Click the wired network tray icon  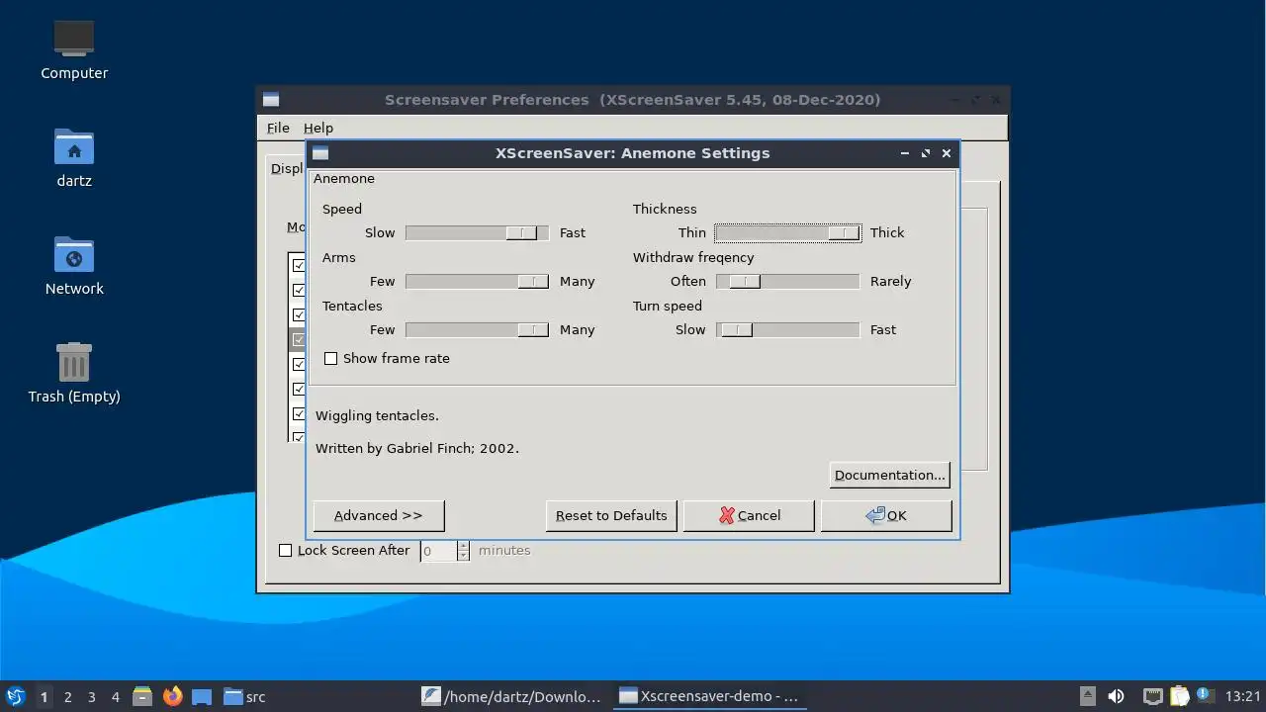(x=1152, y=696)
